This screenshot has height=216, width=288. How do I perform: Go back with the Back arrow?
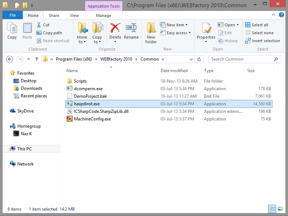coord(9,59)
